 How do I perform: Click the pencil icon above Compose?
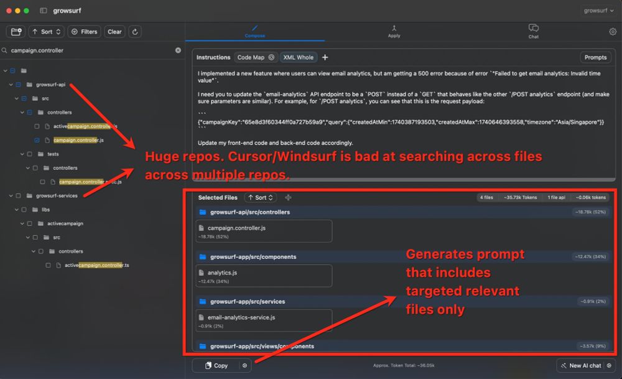coord(254,28)
